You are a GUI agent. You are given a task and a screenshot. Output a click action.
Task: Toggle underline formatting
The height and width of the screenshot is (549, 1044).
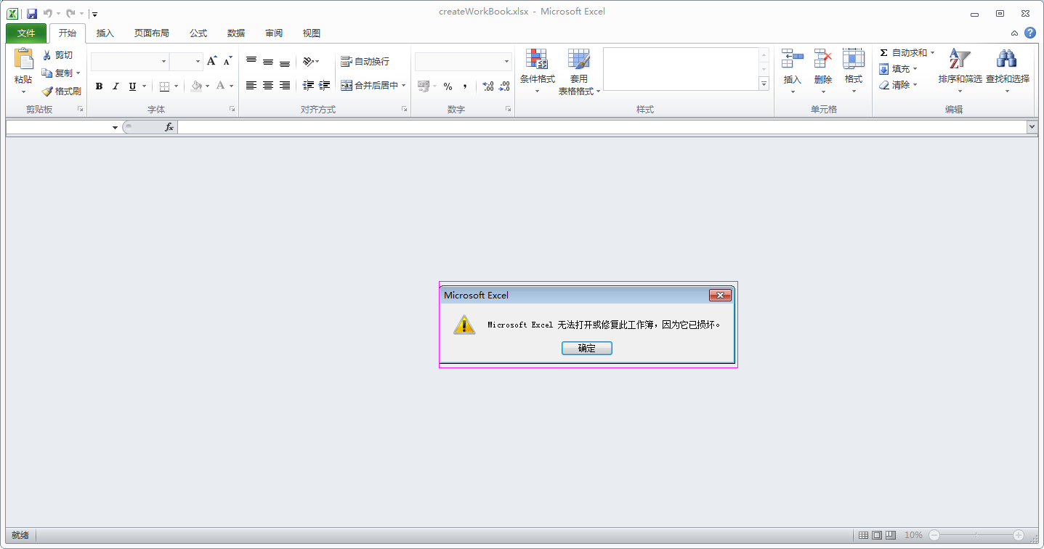coord(132,86)
